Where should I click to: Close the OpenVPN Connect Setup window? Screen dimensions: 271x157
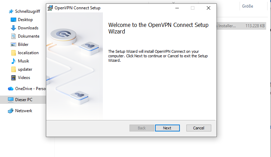[x=209, y=8]
